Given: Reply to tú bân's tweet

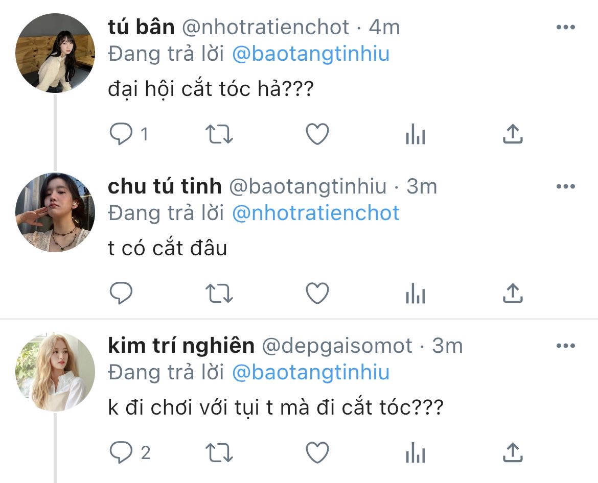Looking at the screenshot, I should [x=122, y=134].
